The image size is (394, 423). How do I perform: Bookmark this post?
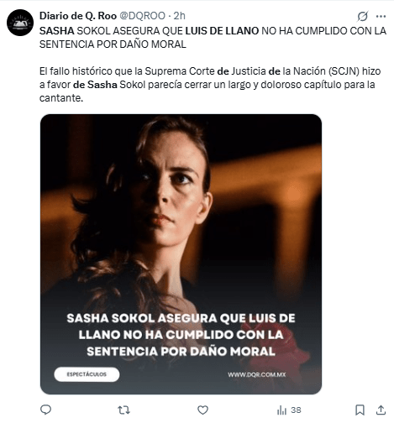360,410
